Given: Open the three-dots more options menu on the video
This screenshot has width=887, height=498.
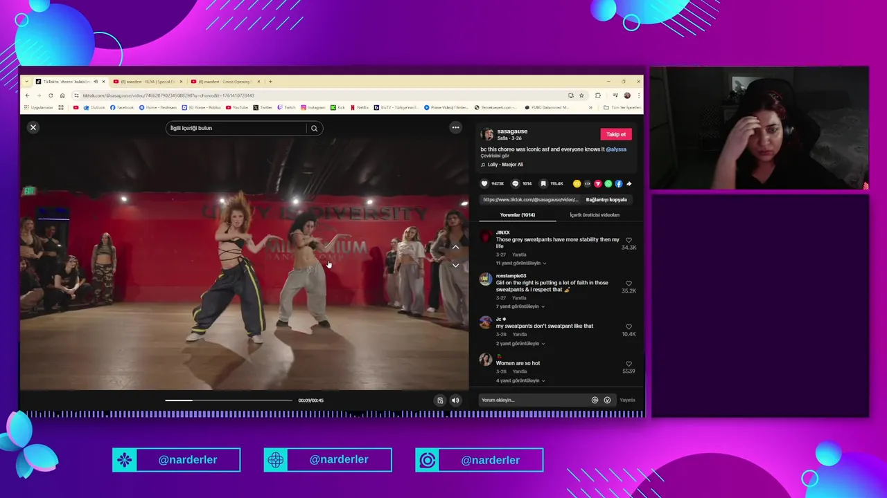Looking at the screenshot, I should tap(455, 127).
